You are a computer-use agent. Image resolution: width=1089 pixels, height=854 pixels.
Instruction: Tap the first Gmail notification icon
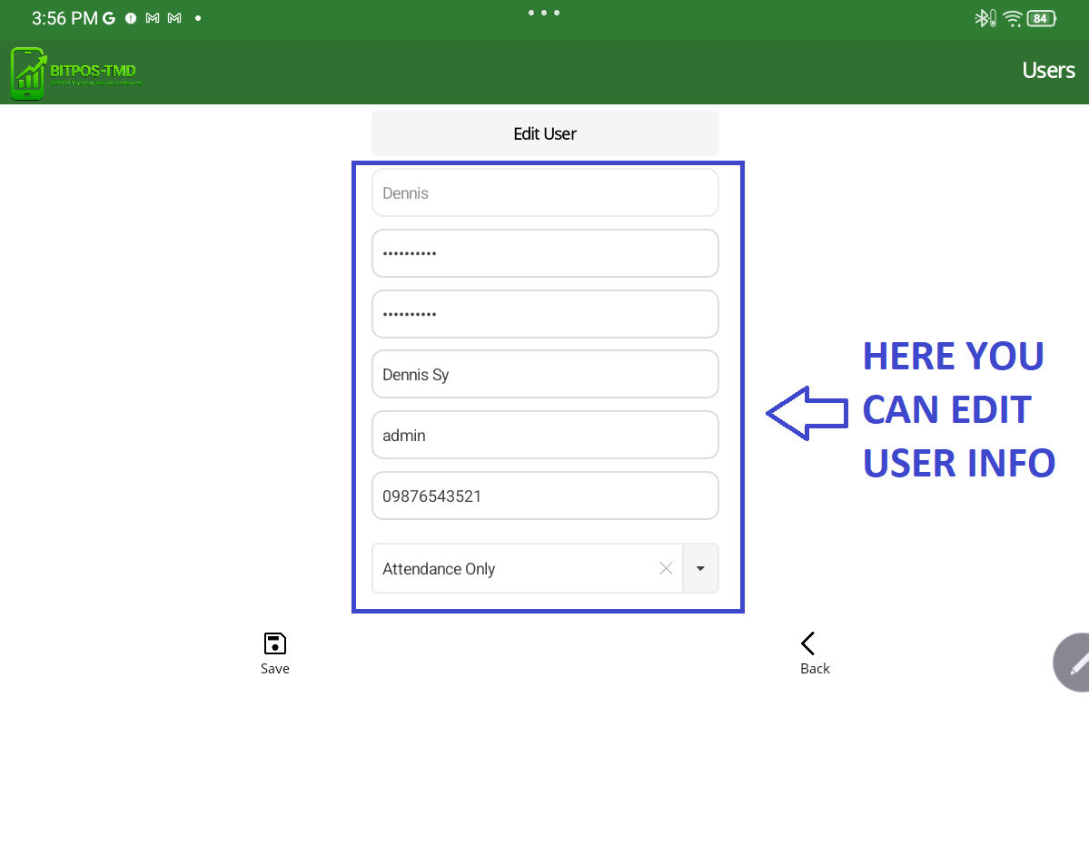tap(153, 18)
